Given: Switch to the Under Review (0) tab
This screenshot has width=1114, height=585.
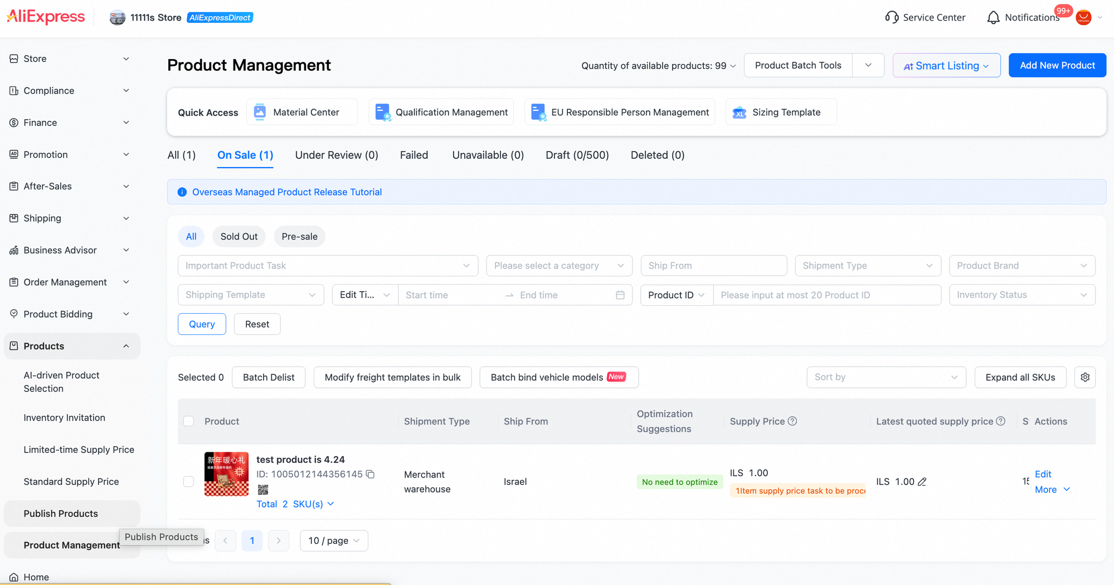Looking at the screenshot, I should pos(337,155).
